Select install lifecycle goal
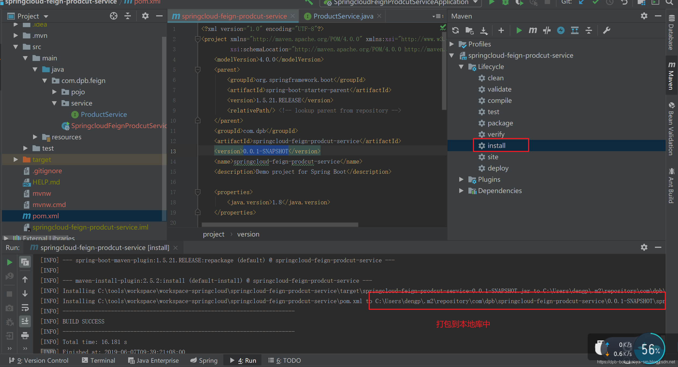 (x=496, y=146)
